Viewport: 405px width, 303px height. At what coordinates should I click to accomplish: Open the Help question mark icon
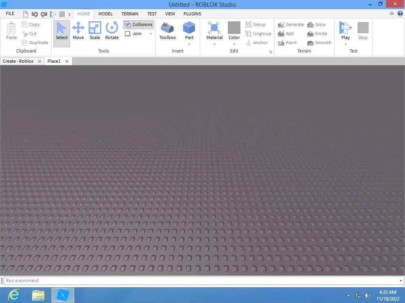[400, 14]
